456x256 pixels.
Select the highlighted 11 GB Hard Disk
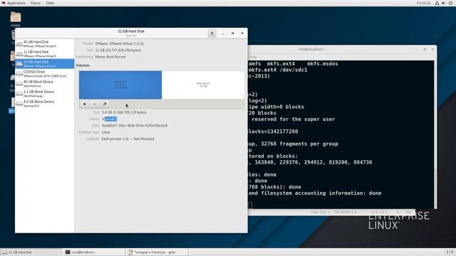point(45,64)
